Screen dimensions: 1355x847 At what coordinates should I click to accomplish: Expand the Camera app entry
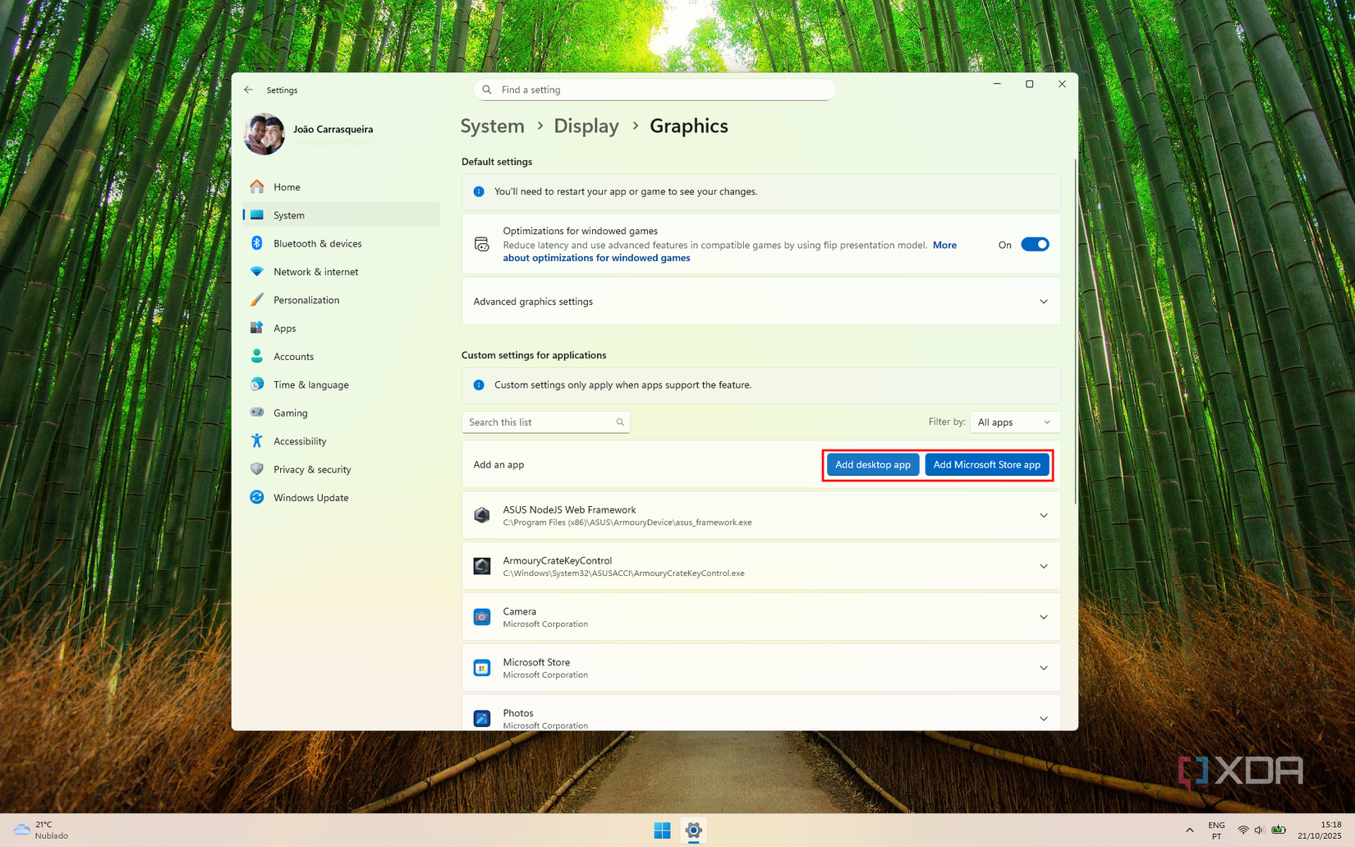(1043, 617)
